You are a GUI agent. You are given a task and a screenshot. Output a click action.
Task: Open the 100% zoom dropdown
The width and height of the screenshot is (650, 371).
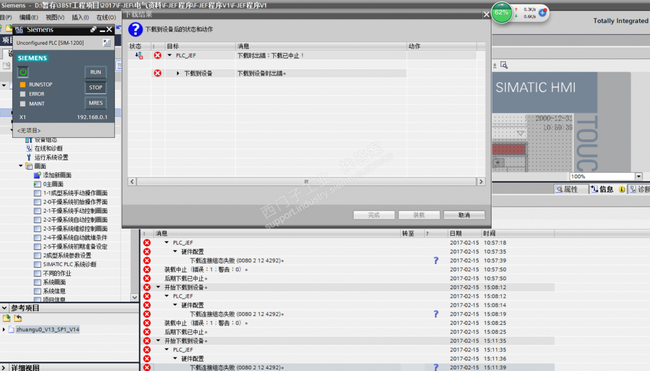[639, 176]
